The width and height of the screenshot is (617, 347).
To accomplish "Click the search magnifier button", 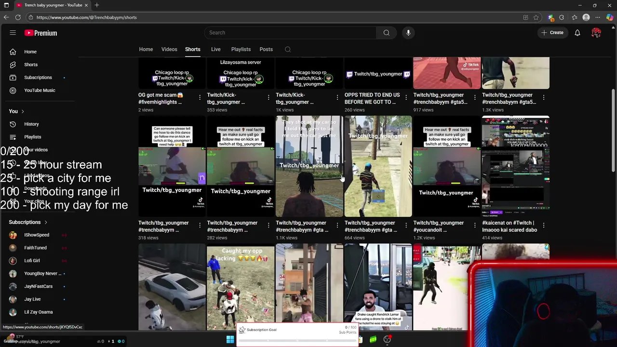I will 386,33.
